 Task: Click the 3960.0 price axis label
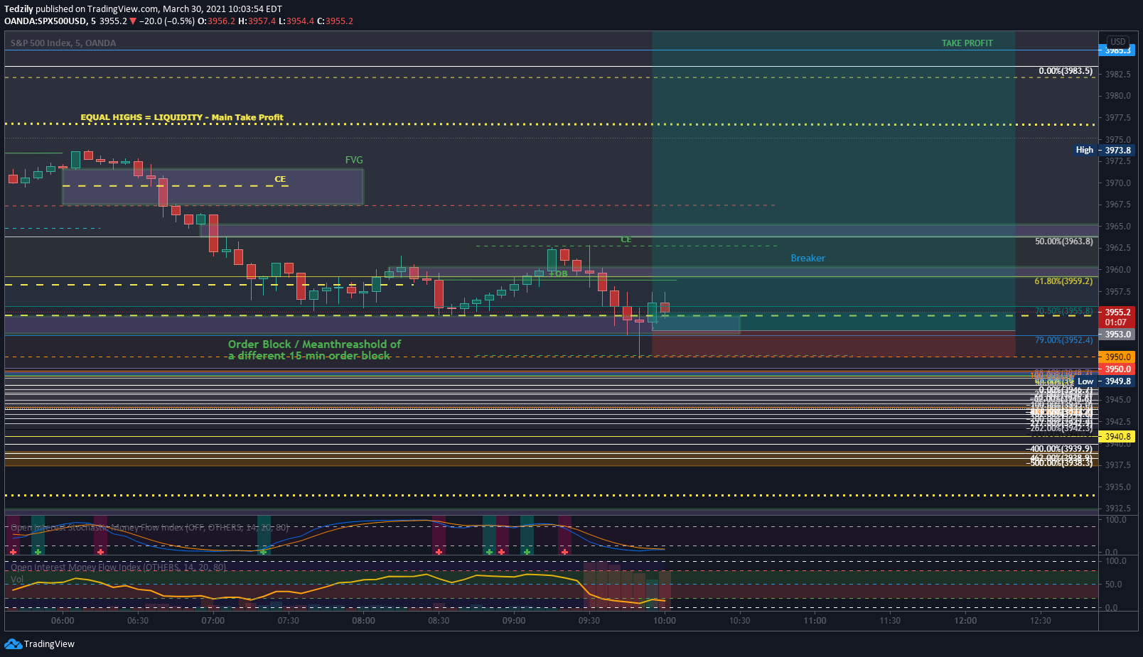1117,270
